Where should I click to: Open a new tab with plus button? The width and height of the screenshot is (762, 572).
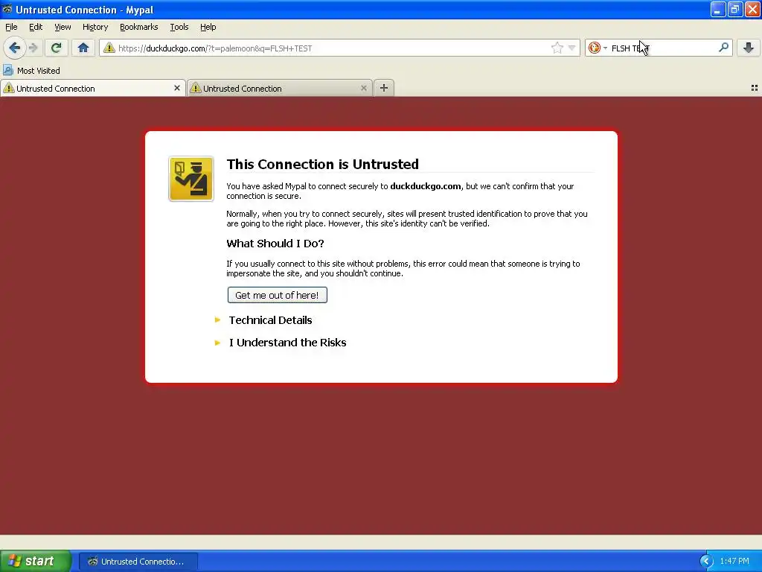click(384, 88)
